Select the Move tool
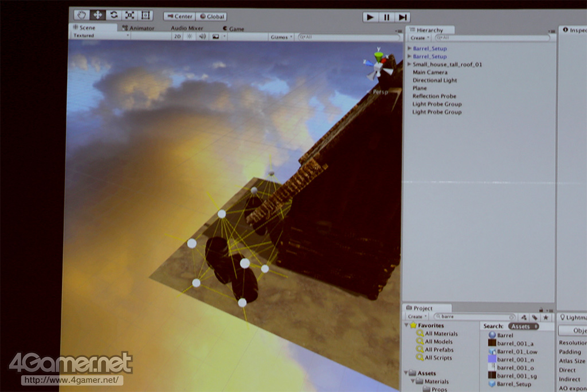Image resolution: width=587 pixels, height=392 pixels. [x=97, y=15]
